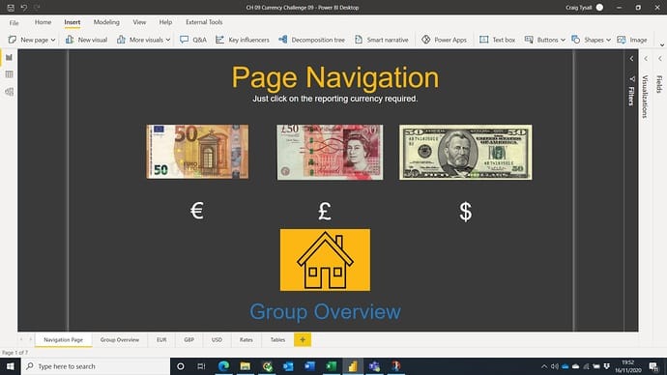The height and width of the screenshot is (375, 667).
Task: Add a Smart narrative visual
Action: coord(382,40)
